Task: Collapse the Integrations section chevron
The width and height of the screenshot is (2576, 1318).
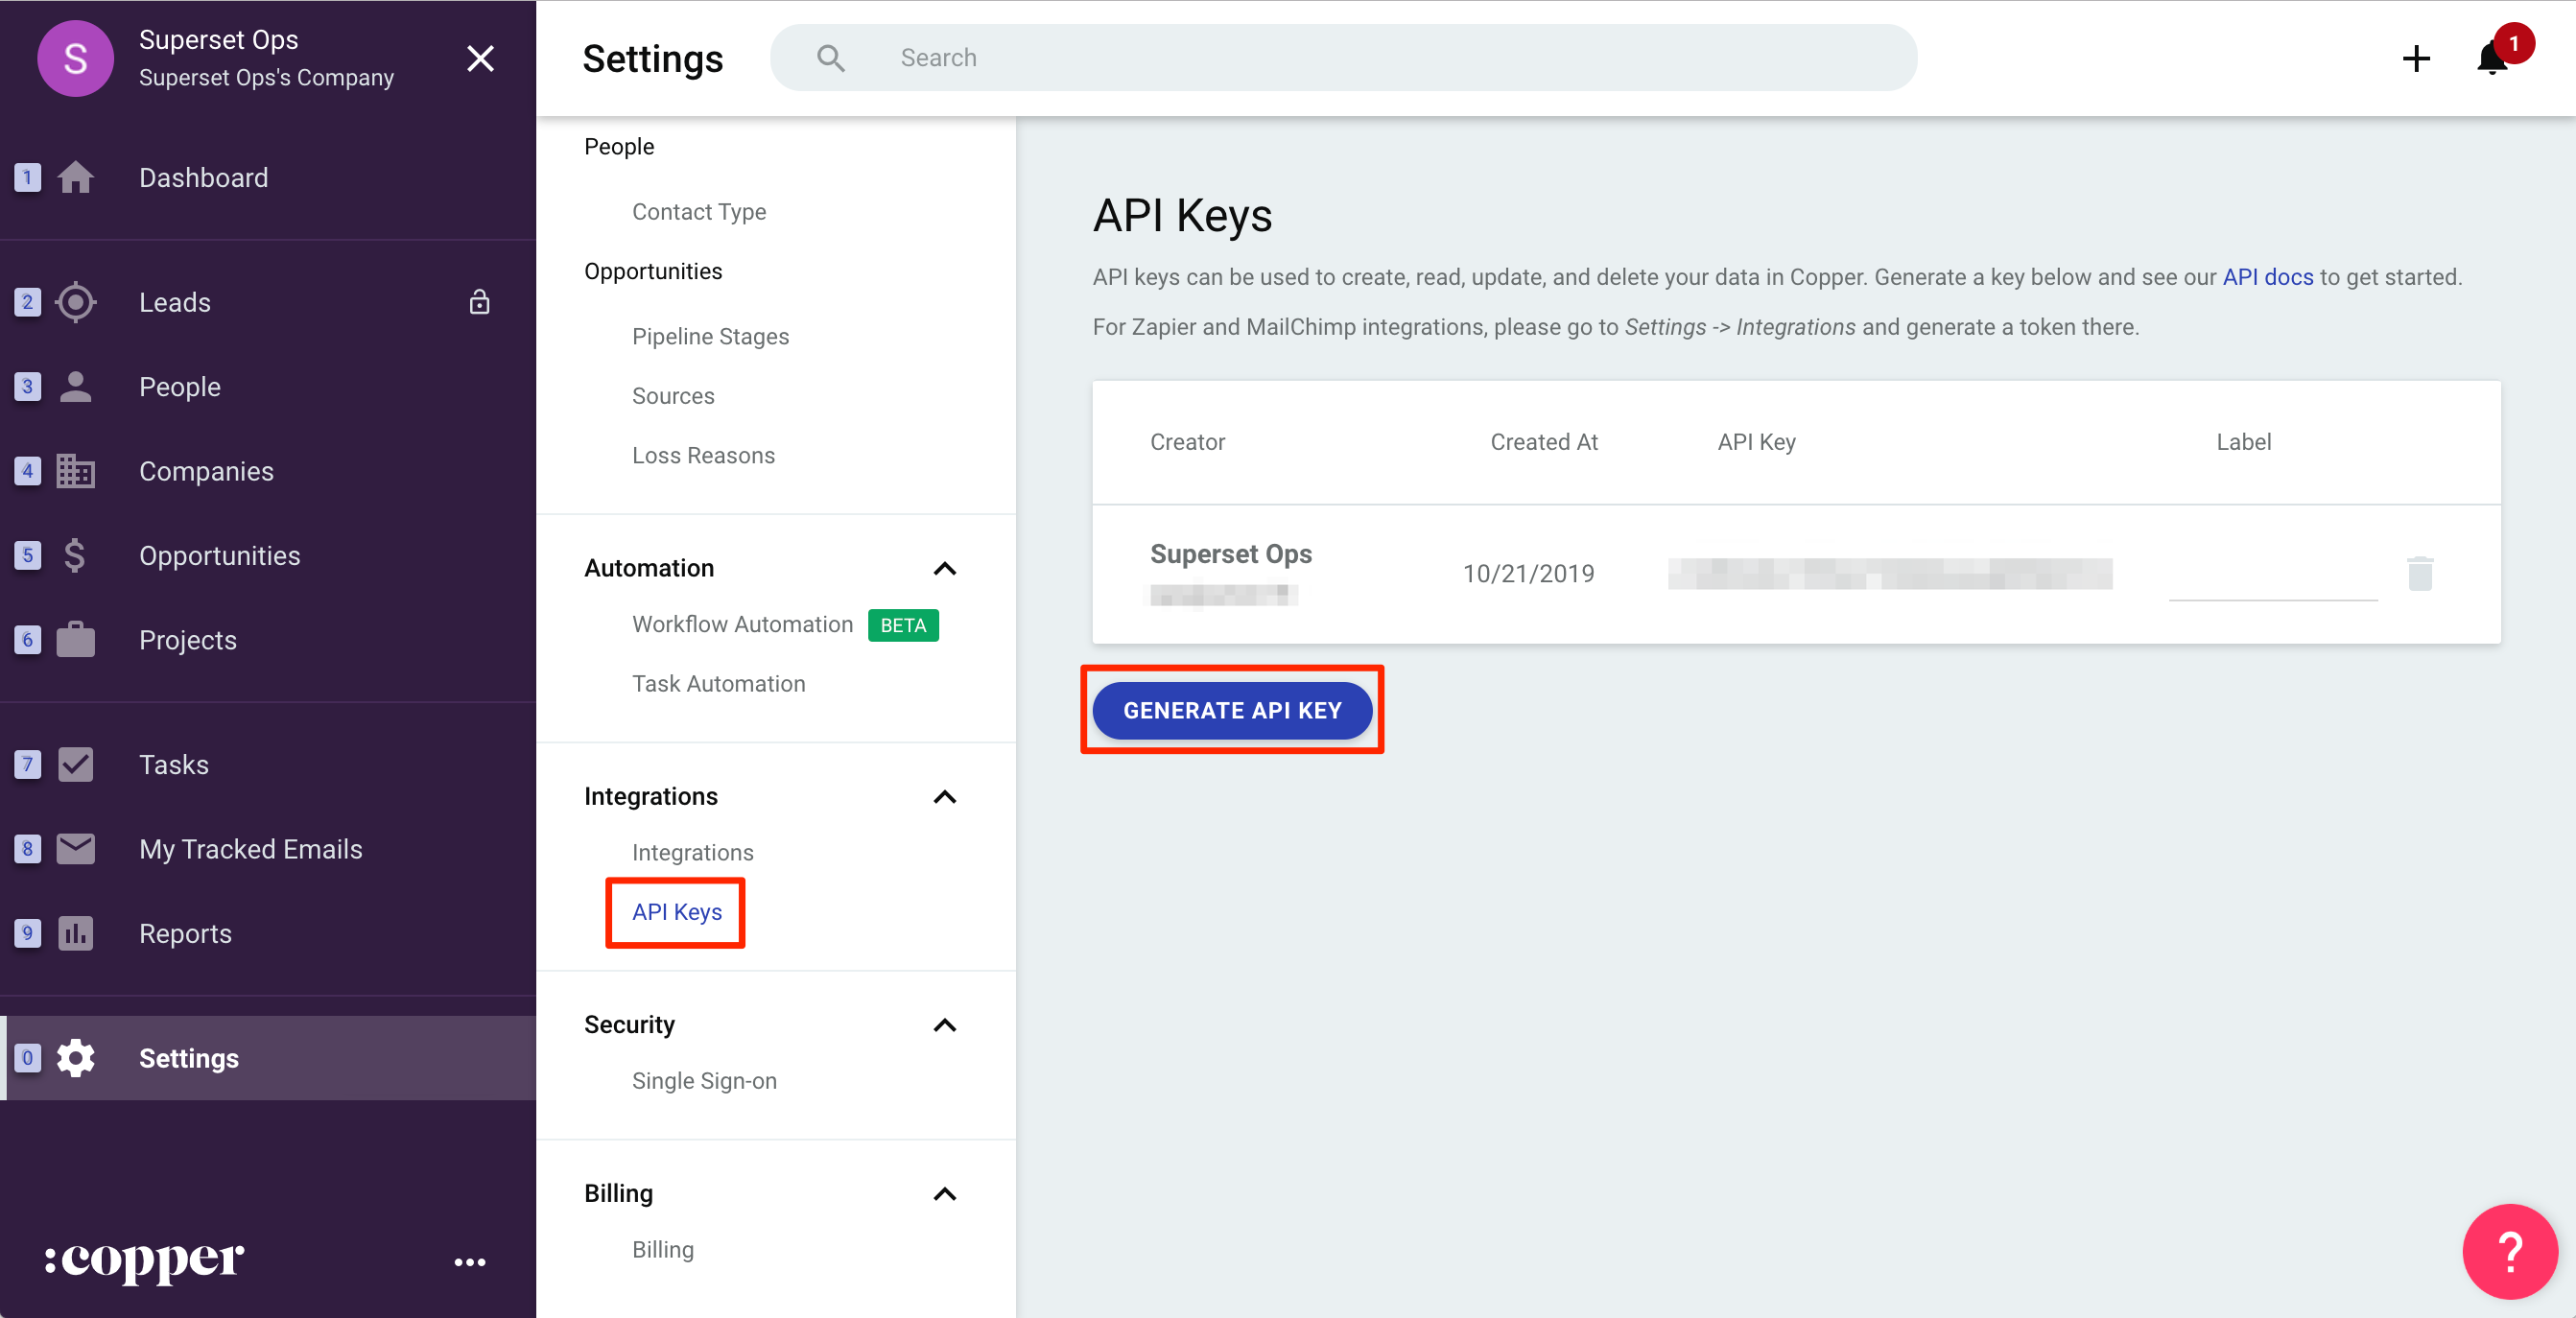Action: [945, 797]
